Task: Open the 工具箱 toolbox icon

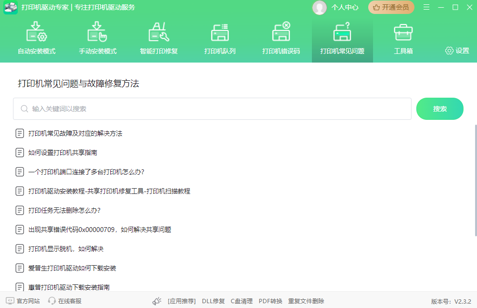Action: click(x=403, y=32)
